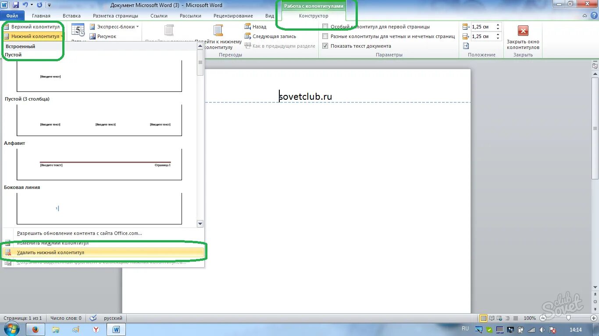The width and height of the screenshot is (599, 336).
Task: Switch to Print Layout view icon
Action: pyautogui.click(x=483, y=318)
